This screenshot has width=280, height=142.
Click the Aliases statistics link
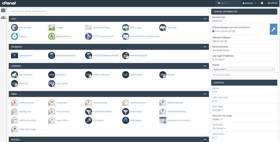(x=215, y=88)
